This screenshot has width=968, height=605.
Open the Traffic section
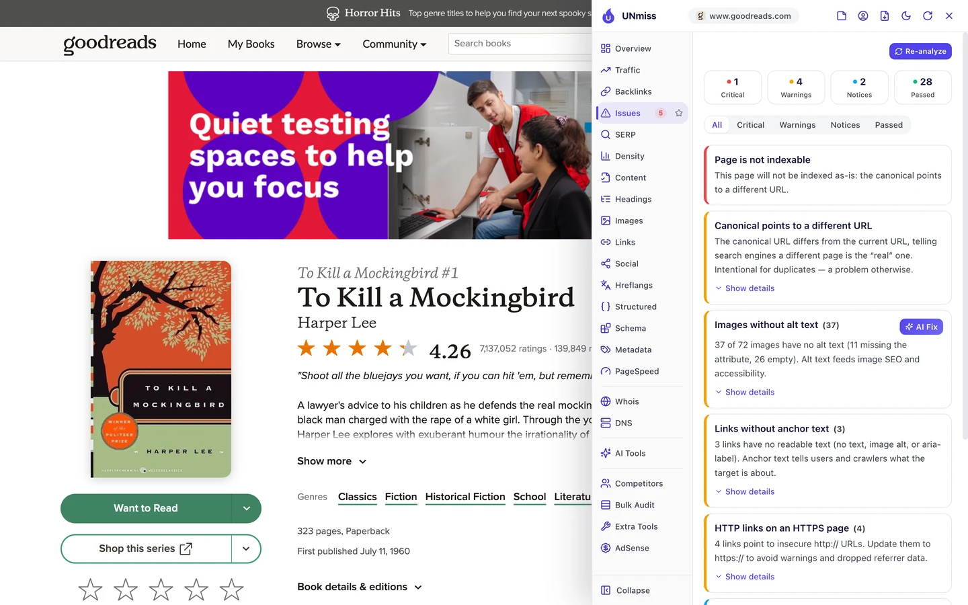[642, 70]
